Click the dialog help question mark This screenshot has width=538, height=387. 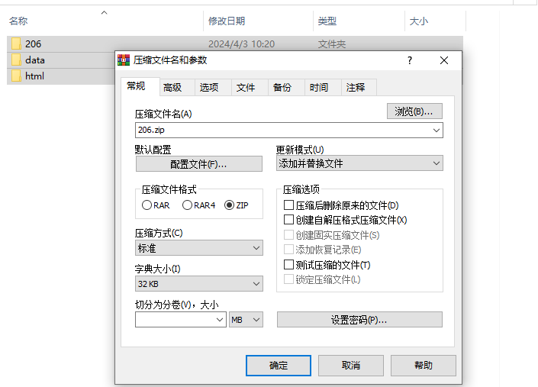tap(410, 60)
